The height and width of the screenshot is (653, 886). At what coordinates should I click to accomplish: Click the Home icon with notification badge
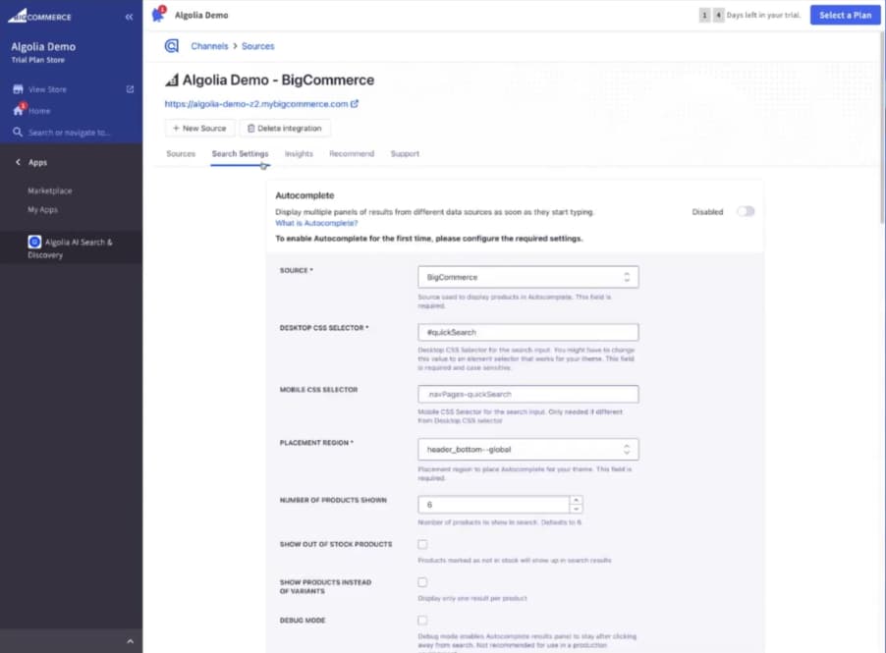19,110
